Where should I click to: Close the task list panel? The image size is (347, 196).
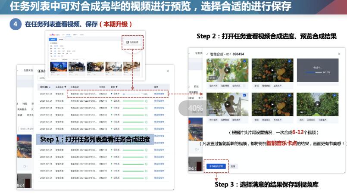(168, 71)
